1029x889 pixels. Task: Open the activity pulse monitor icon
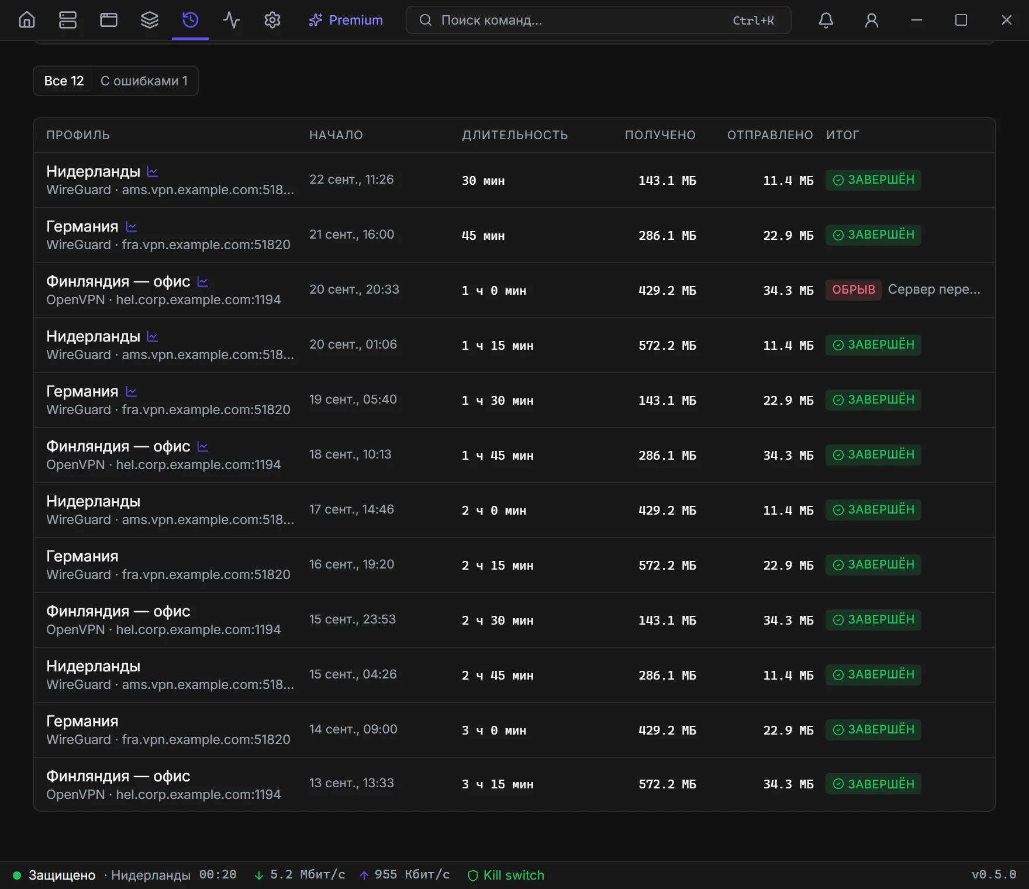(x=232, y=20)
